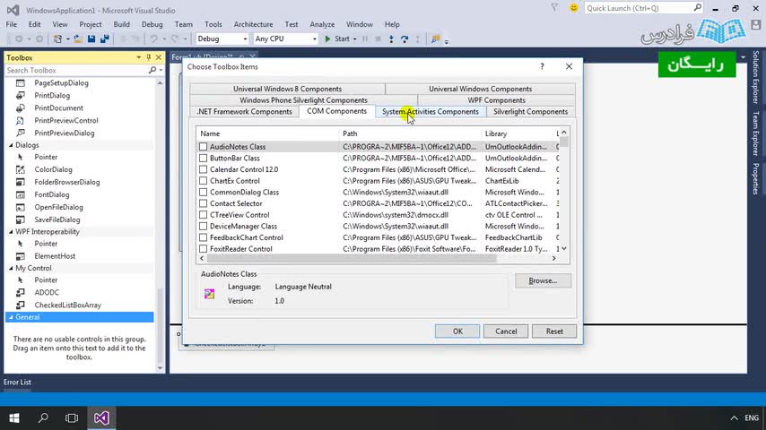Screen dimensions: 766x430
Task: Click Visual Studio taskbar icon
Action: point(101,417)
